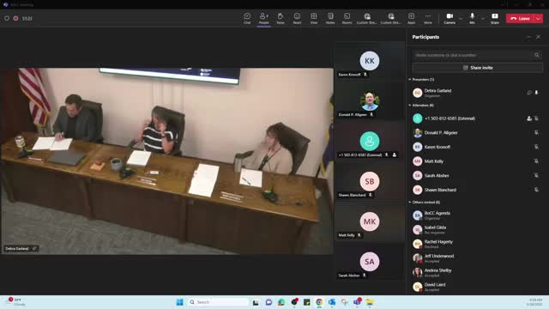Open the Share content tray
Viewport: 549px width, 309px height.
click(x=495, y=18)
